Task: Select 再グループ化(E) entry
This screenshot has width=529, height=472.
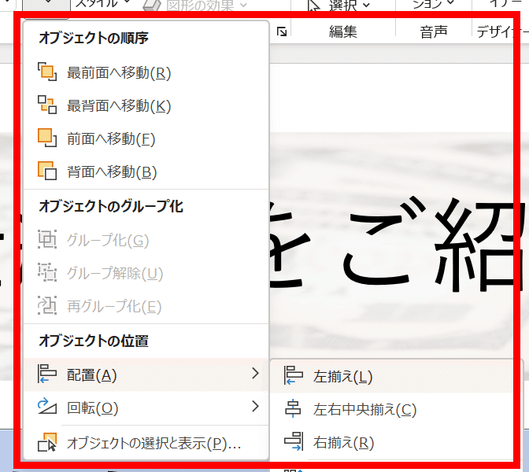Action: (x=146, y=306)
